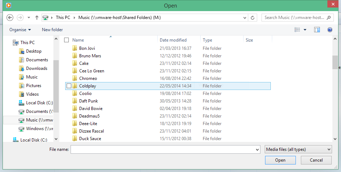The height and width of the screenshot is (172, 341).
Task: Open the recent locations dropdown arrow
Action: [x=29, y=18]
